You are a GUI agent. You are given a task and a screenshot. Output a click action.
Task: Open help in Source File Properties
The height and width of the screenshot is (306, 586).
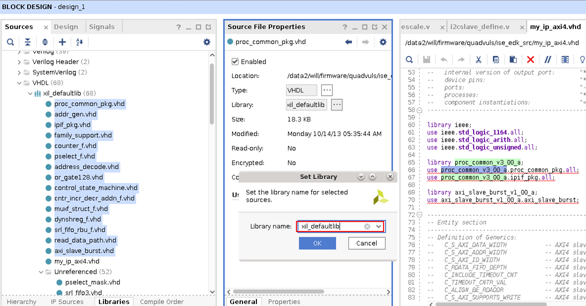[x=345, y=27]
